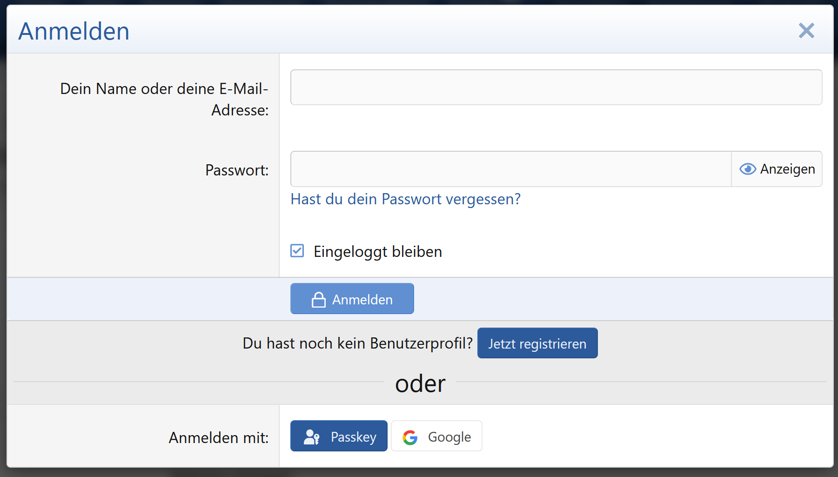Viewport: 838px width, 477px height.
Task: Focus the name or e-mail address input field
Action: (x=556, y=87)
